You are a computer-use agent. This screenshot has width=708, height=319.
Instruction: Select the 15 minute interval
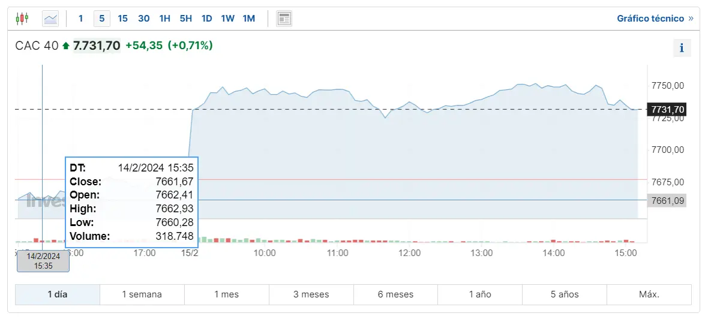click(122, 19)
